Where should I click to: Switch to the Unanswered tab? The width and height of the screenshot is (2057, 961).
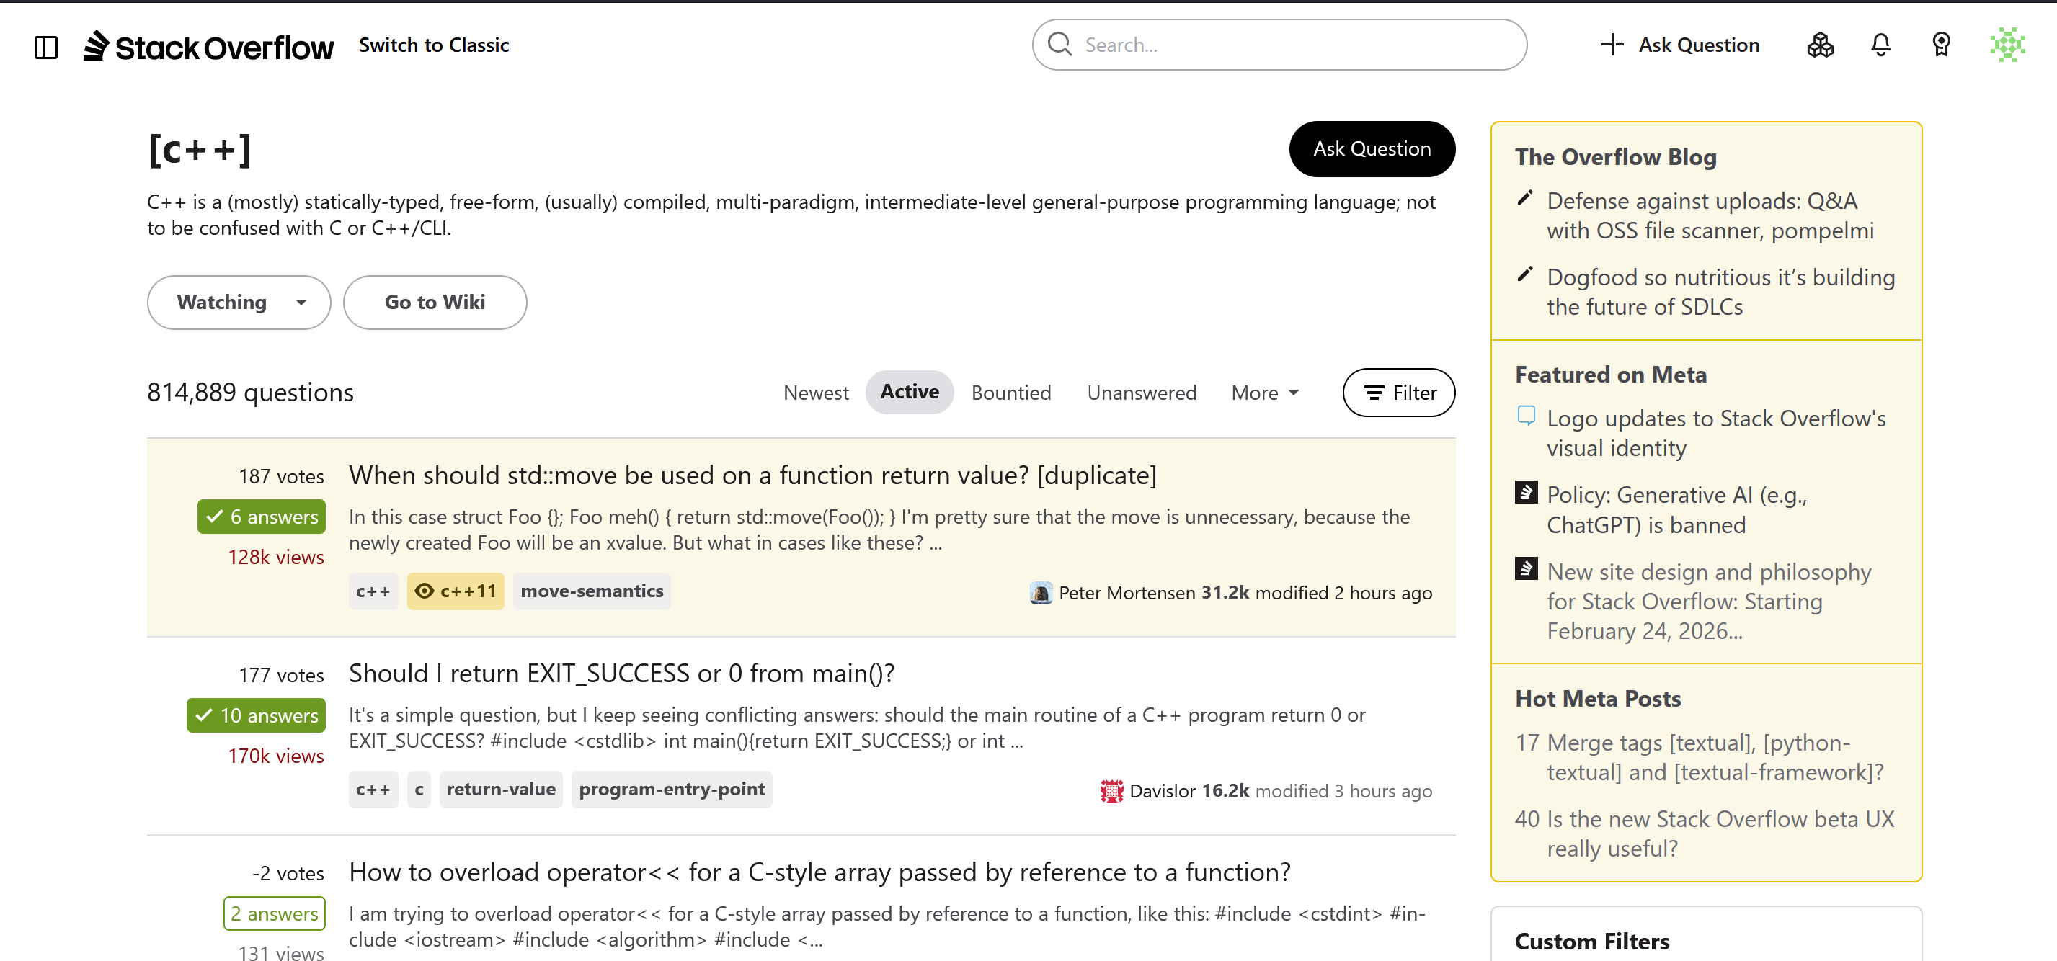1141,393
